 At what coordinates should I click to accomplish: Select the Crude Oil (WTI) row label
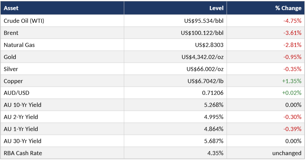(x=24, y=21)
